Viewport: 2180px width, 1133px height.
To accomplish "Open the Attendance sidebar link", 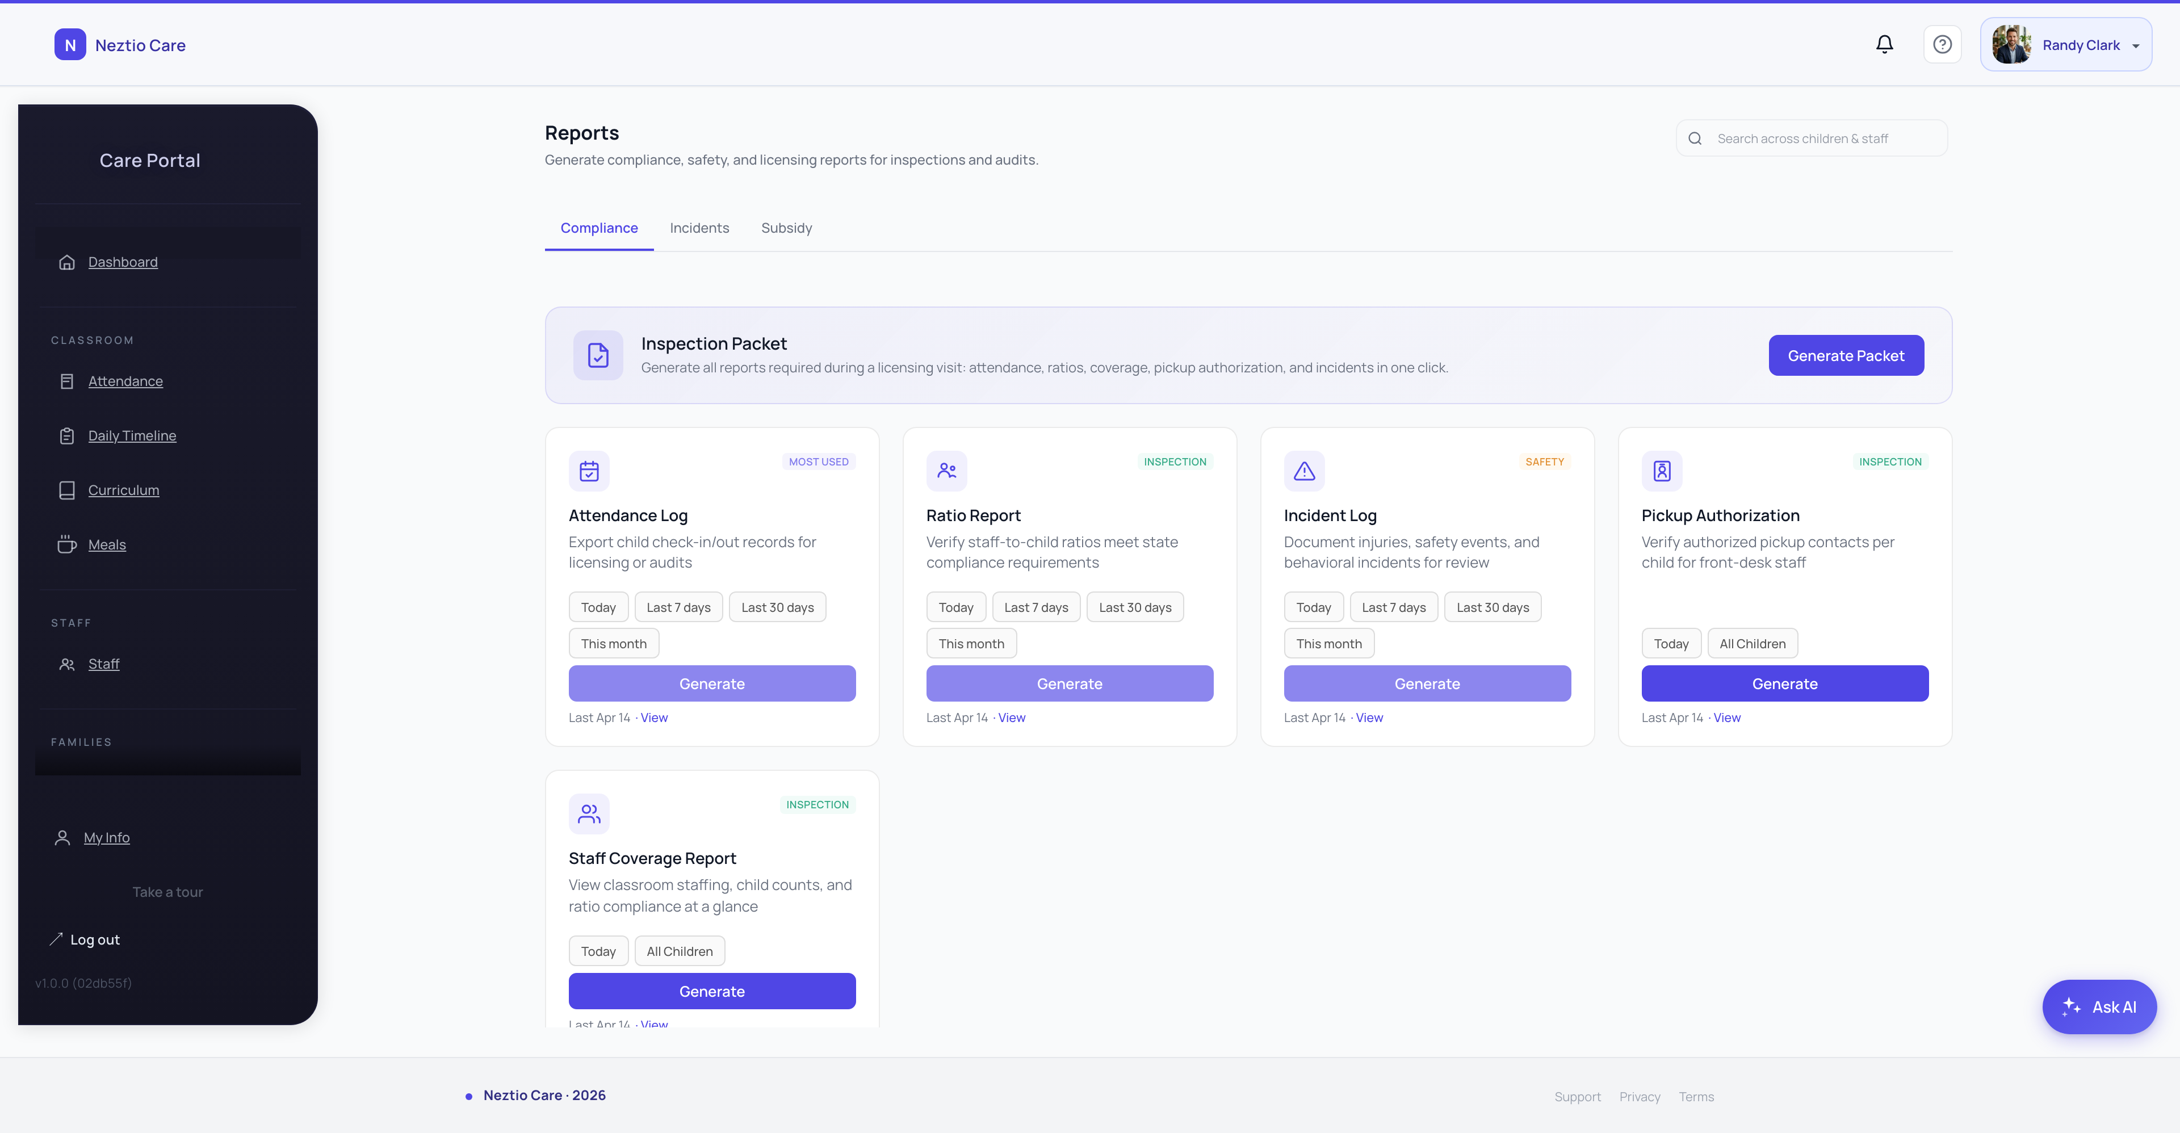I will 125,381.
